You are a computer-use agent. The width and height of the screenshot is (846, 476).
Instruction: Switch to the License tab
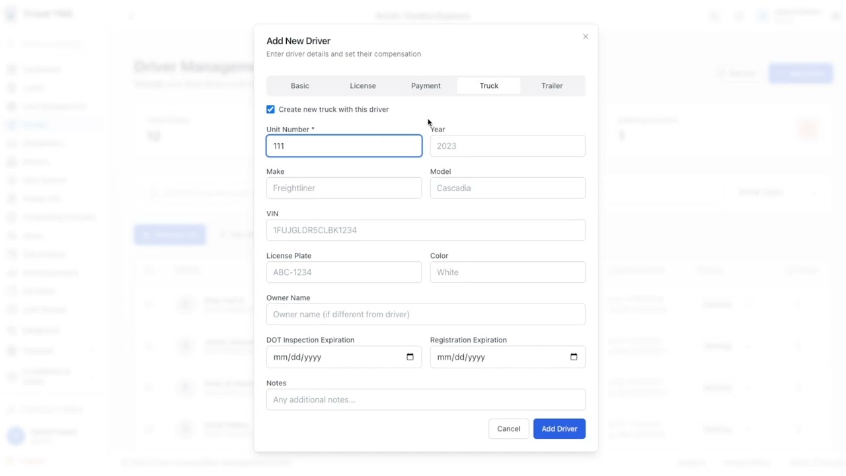[363, 85]
